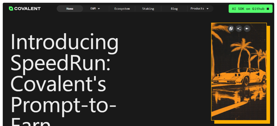
Task: Expand the EWM dropdown arrow
Action: coord(99,9)
